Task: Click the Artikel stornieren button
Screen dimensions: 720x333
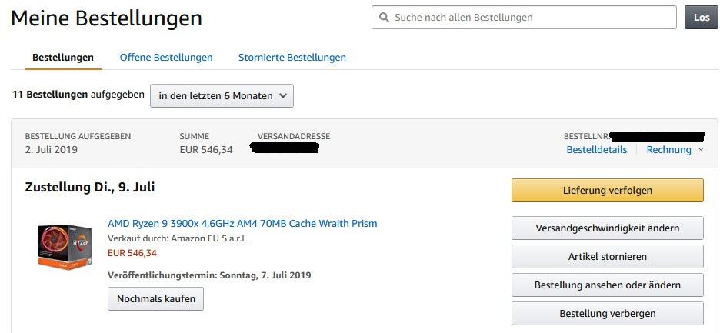Action: point(607,256)
